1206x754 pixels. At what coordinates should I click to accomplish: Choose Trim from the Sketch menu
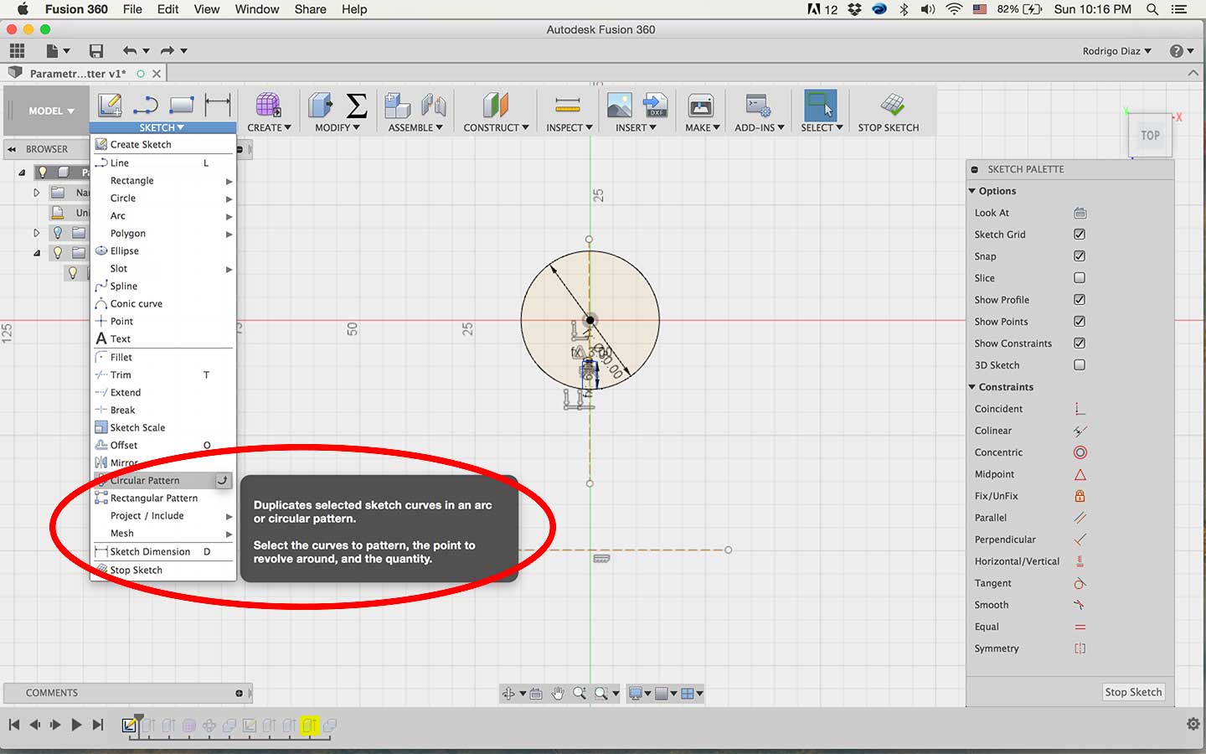163,374
